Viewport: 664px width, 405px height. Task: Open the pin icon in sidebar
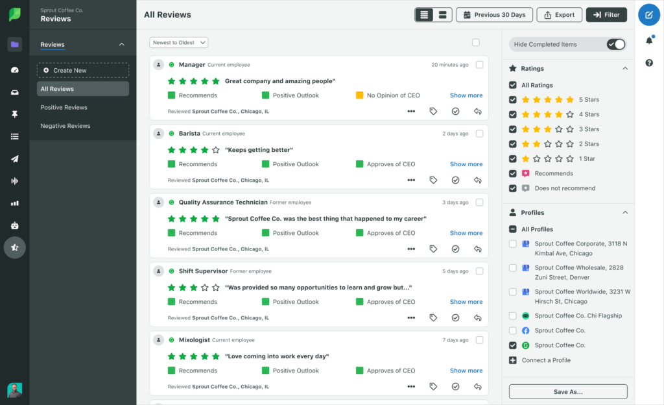(x=15, y=114)
